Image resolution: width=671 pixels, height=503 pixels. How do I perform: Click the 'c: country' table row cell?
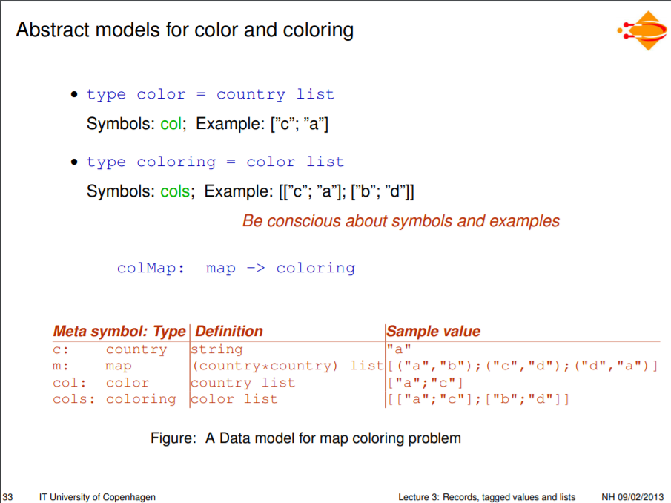pyautogui.click(x=110, y=349)
